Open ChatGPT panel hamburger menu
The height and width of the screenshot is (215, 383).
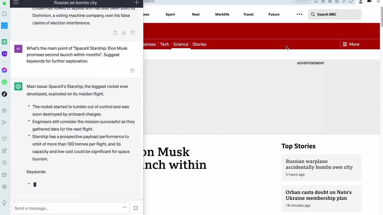click(16, 2)
